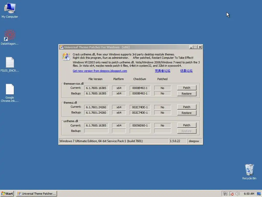Click the Universal Theme Patcher title bar icon
Image resolution: width=262 pixels, height=197 pixels.
coord(61,47)
